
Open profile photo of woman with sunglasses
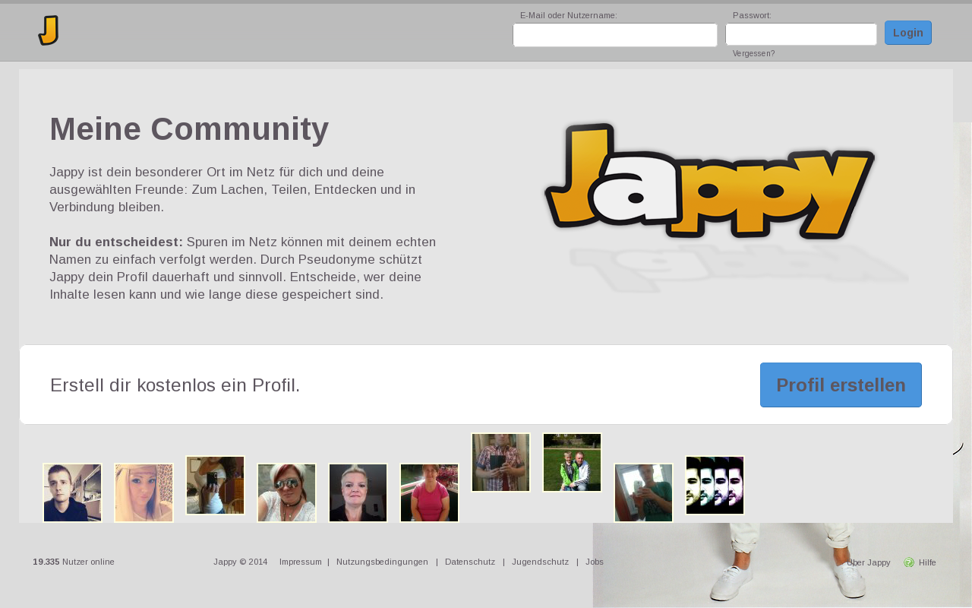pyautogui.click(x=287, y=493)
